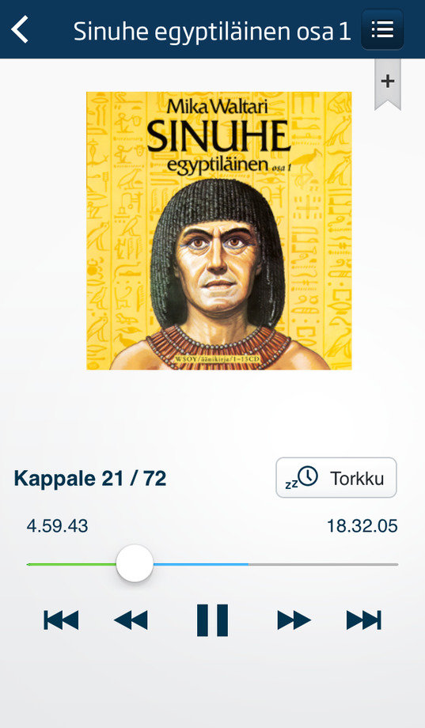The width and height of the screenshot is (425, 728).
Task: Pause the audiobook
Action: pos(212,620)
